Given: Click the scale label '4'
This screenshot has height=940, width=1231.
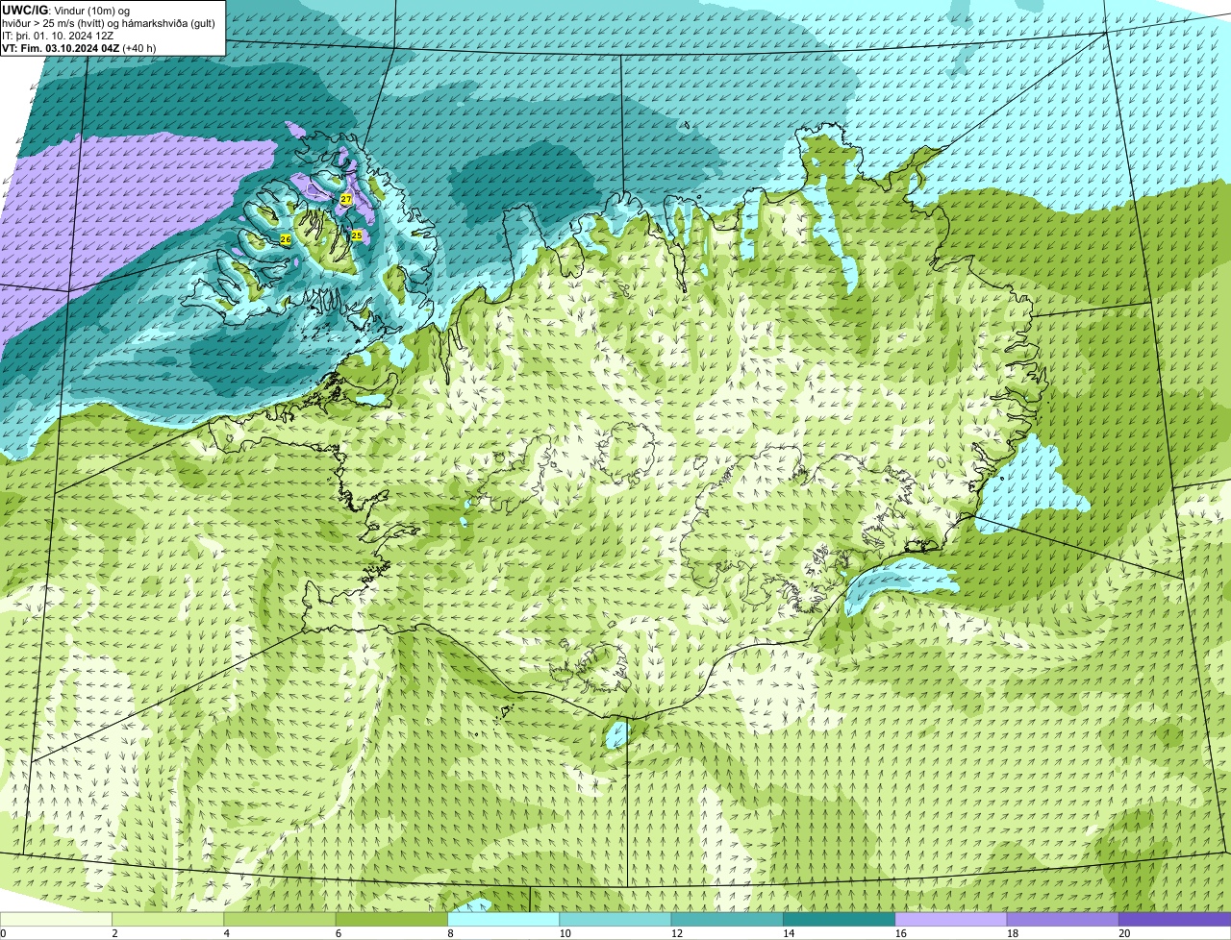Looking at the screenshot, I should pos(227,933).
